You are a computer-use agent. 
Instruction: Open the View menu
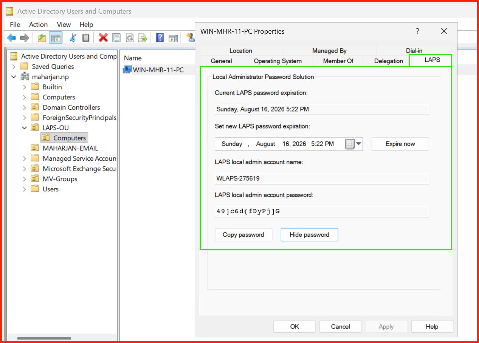click(x=64, y=25)
